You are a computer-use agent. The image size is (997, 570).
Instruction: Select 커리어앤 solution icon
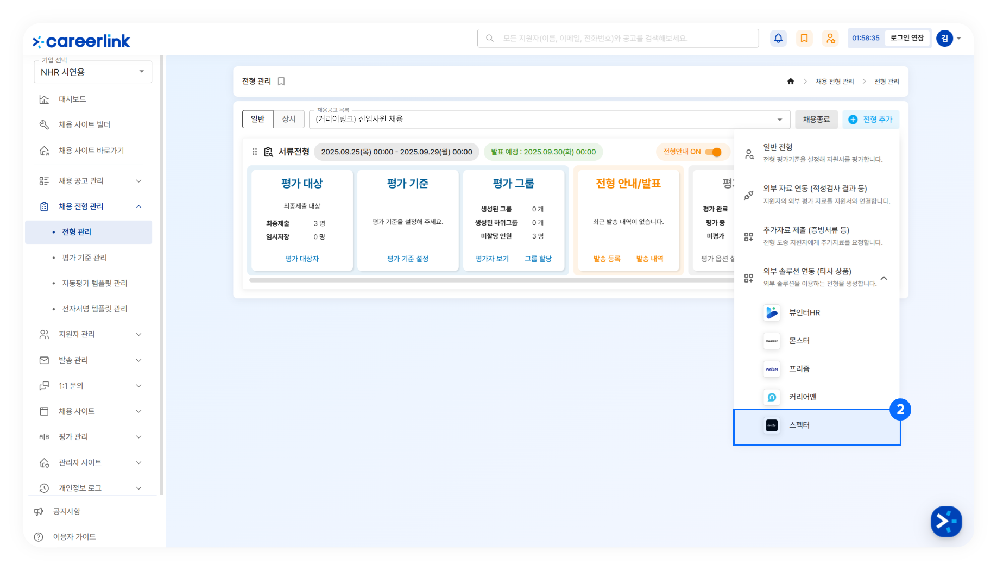pyautogui.click(x=772, y=397)
